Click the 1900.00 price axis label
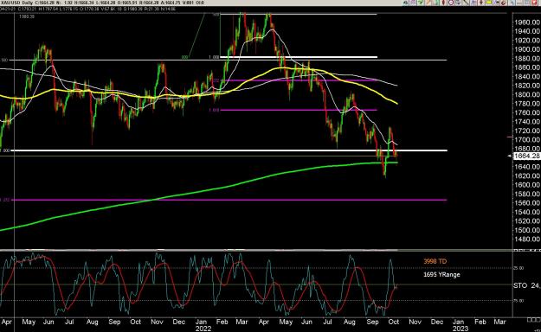The image size is (541, 332). pos(527,49)
